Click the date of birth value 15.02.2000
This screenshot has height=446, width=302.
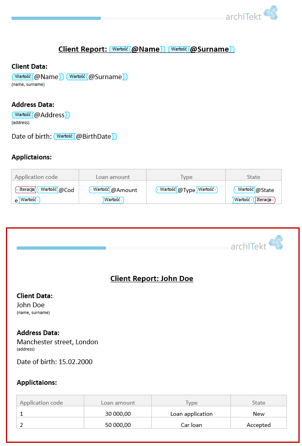pos(75,362)
